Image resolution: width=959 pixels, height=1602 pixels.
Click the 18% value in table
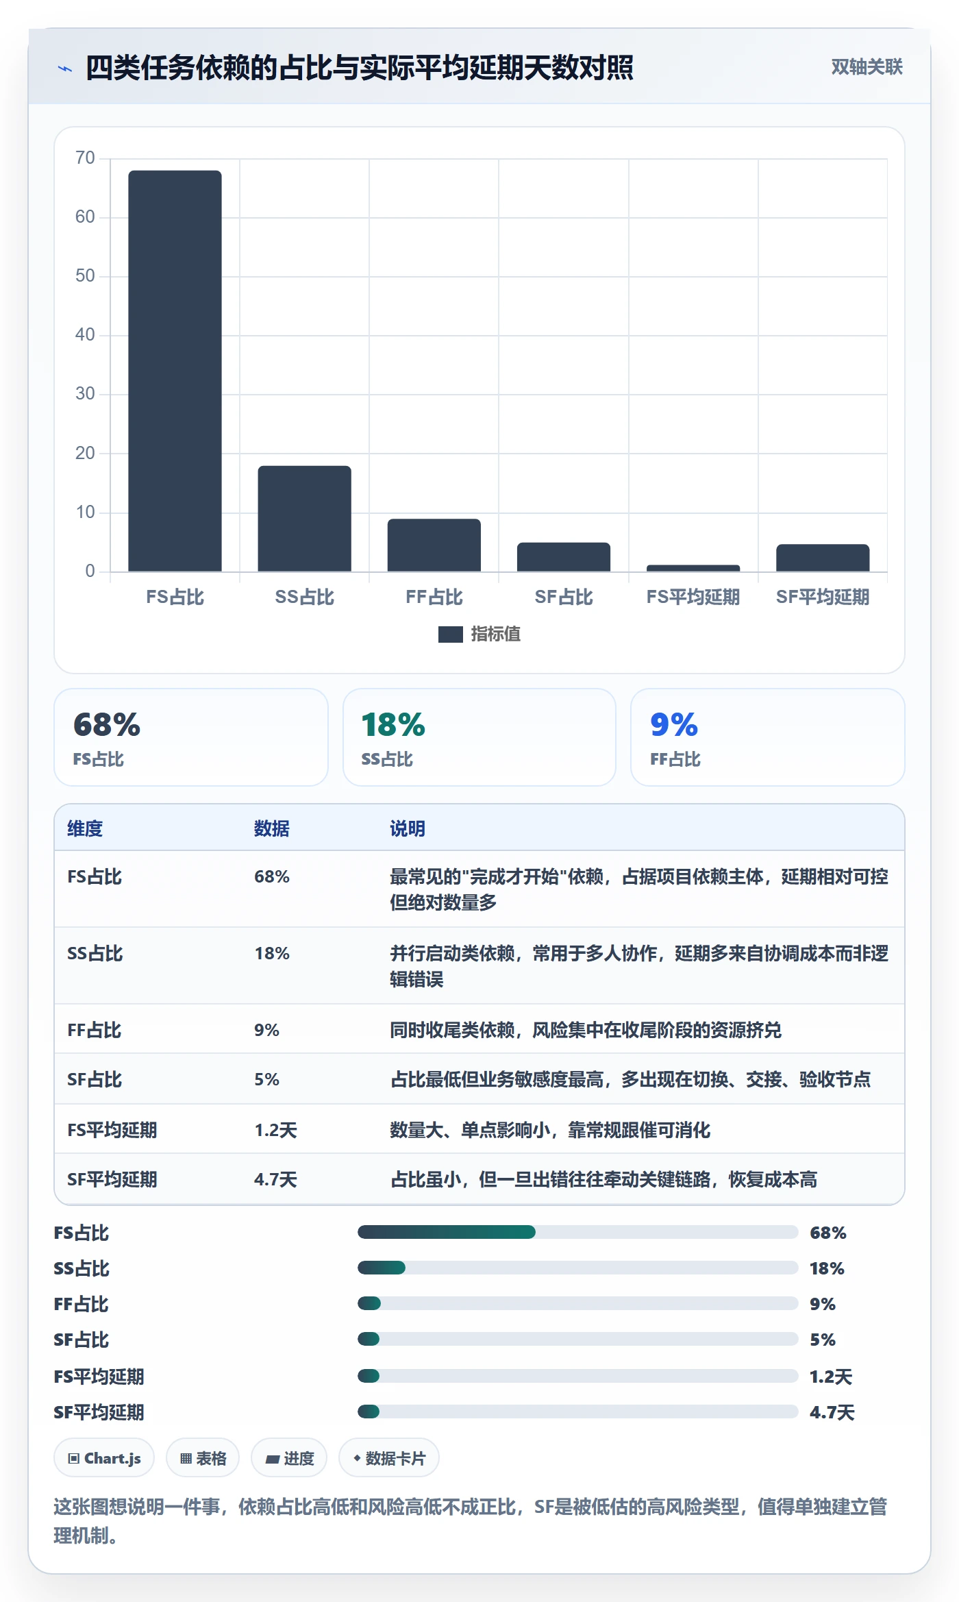pos(272,953)
